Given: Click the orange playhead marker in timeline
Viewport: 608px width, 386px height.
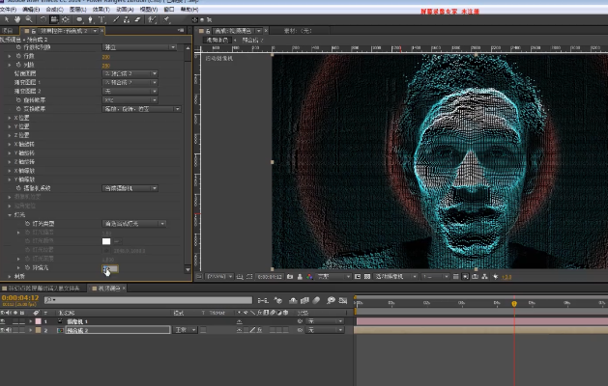Looking at the screenshot, I should (x=514, y=303).
